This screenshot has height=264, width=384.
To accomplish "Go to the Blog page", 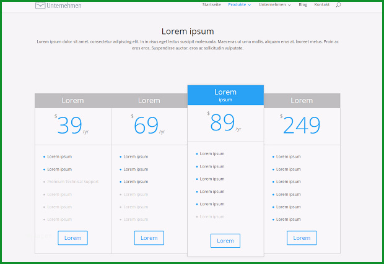I will pos(303,5).
